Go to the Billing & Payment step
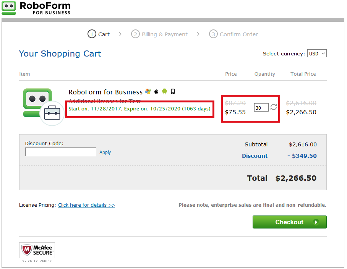This screenshot has height=269, width=347. [x=159, y=34]
